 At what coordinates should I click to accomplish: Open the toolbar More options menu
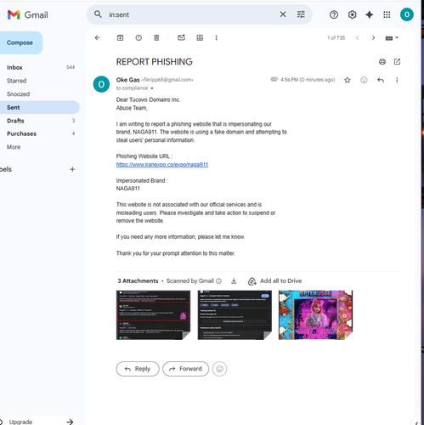coord(216,37)
